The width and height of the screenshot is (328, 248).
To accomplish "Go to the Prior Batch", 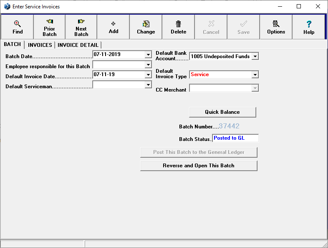I will (x=49, y=22).
